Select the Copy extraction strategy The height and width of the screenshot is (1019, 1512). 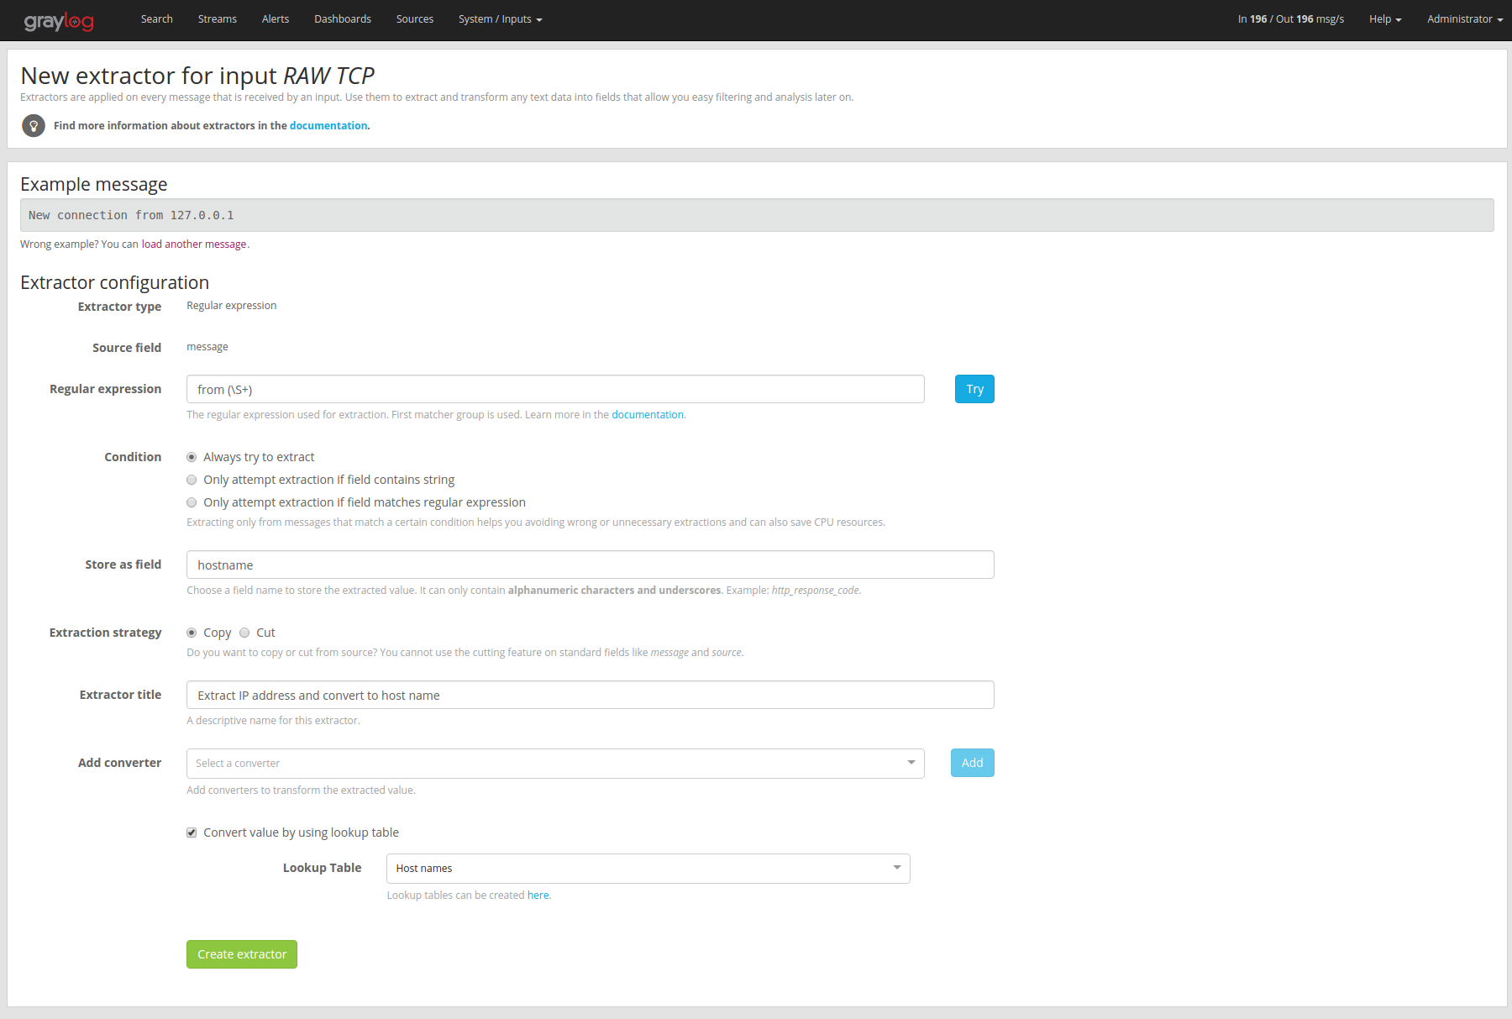click(192, 633)
